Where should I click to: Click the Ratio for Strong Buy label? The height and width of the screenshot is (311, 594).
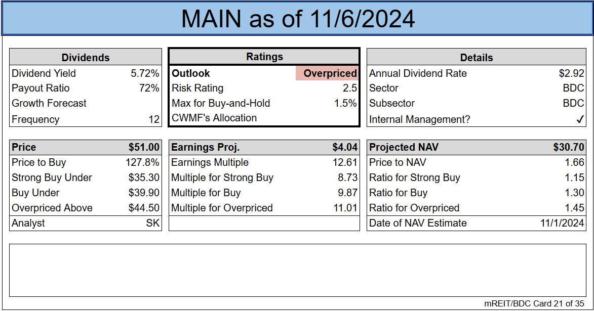[415, 178]
